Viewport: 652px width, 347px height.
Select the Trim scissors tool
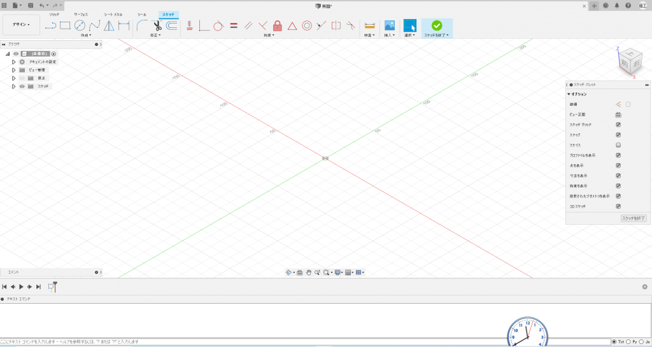pos(157,25)
